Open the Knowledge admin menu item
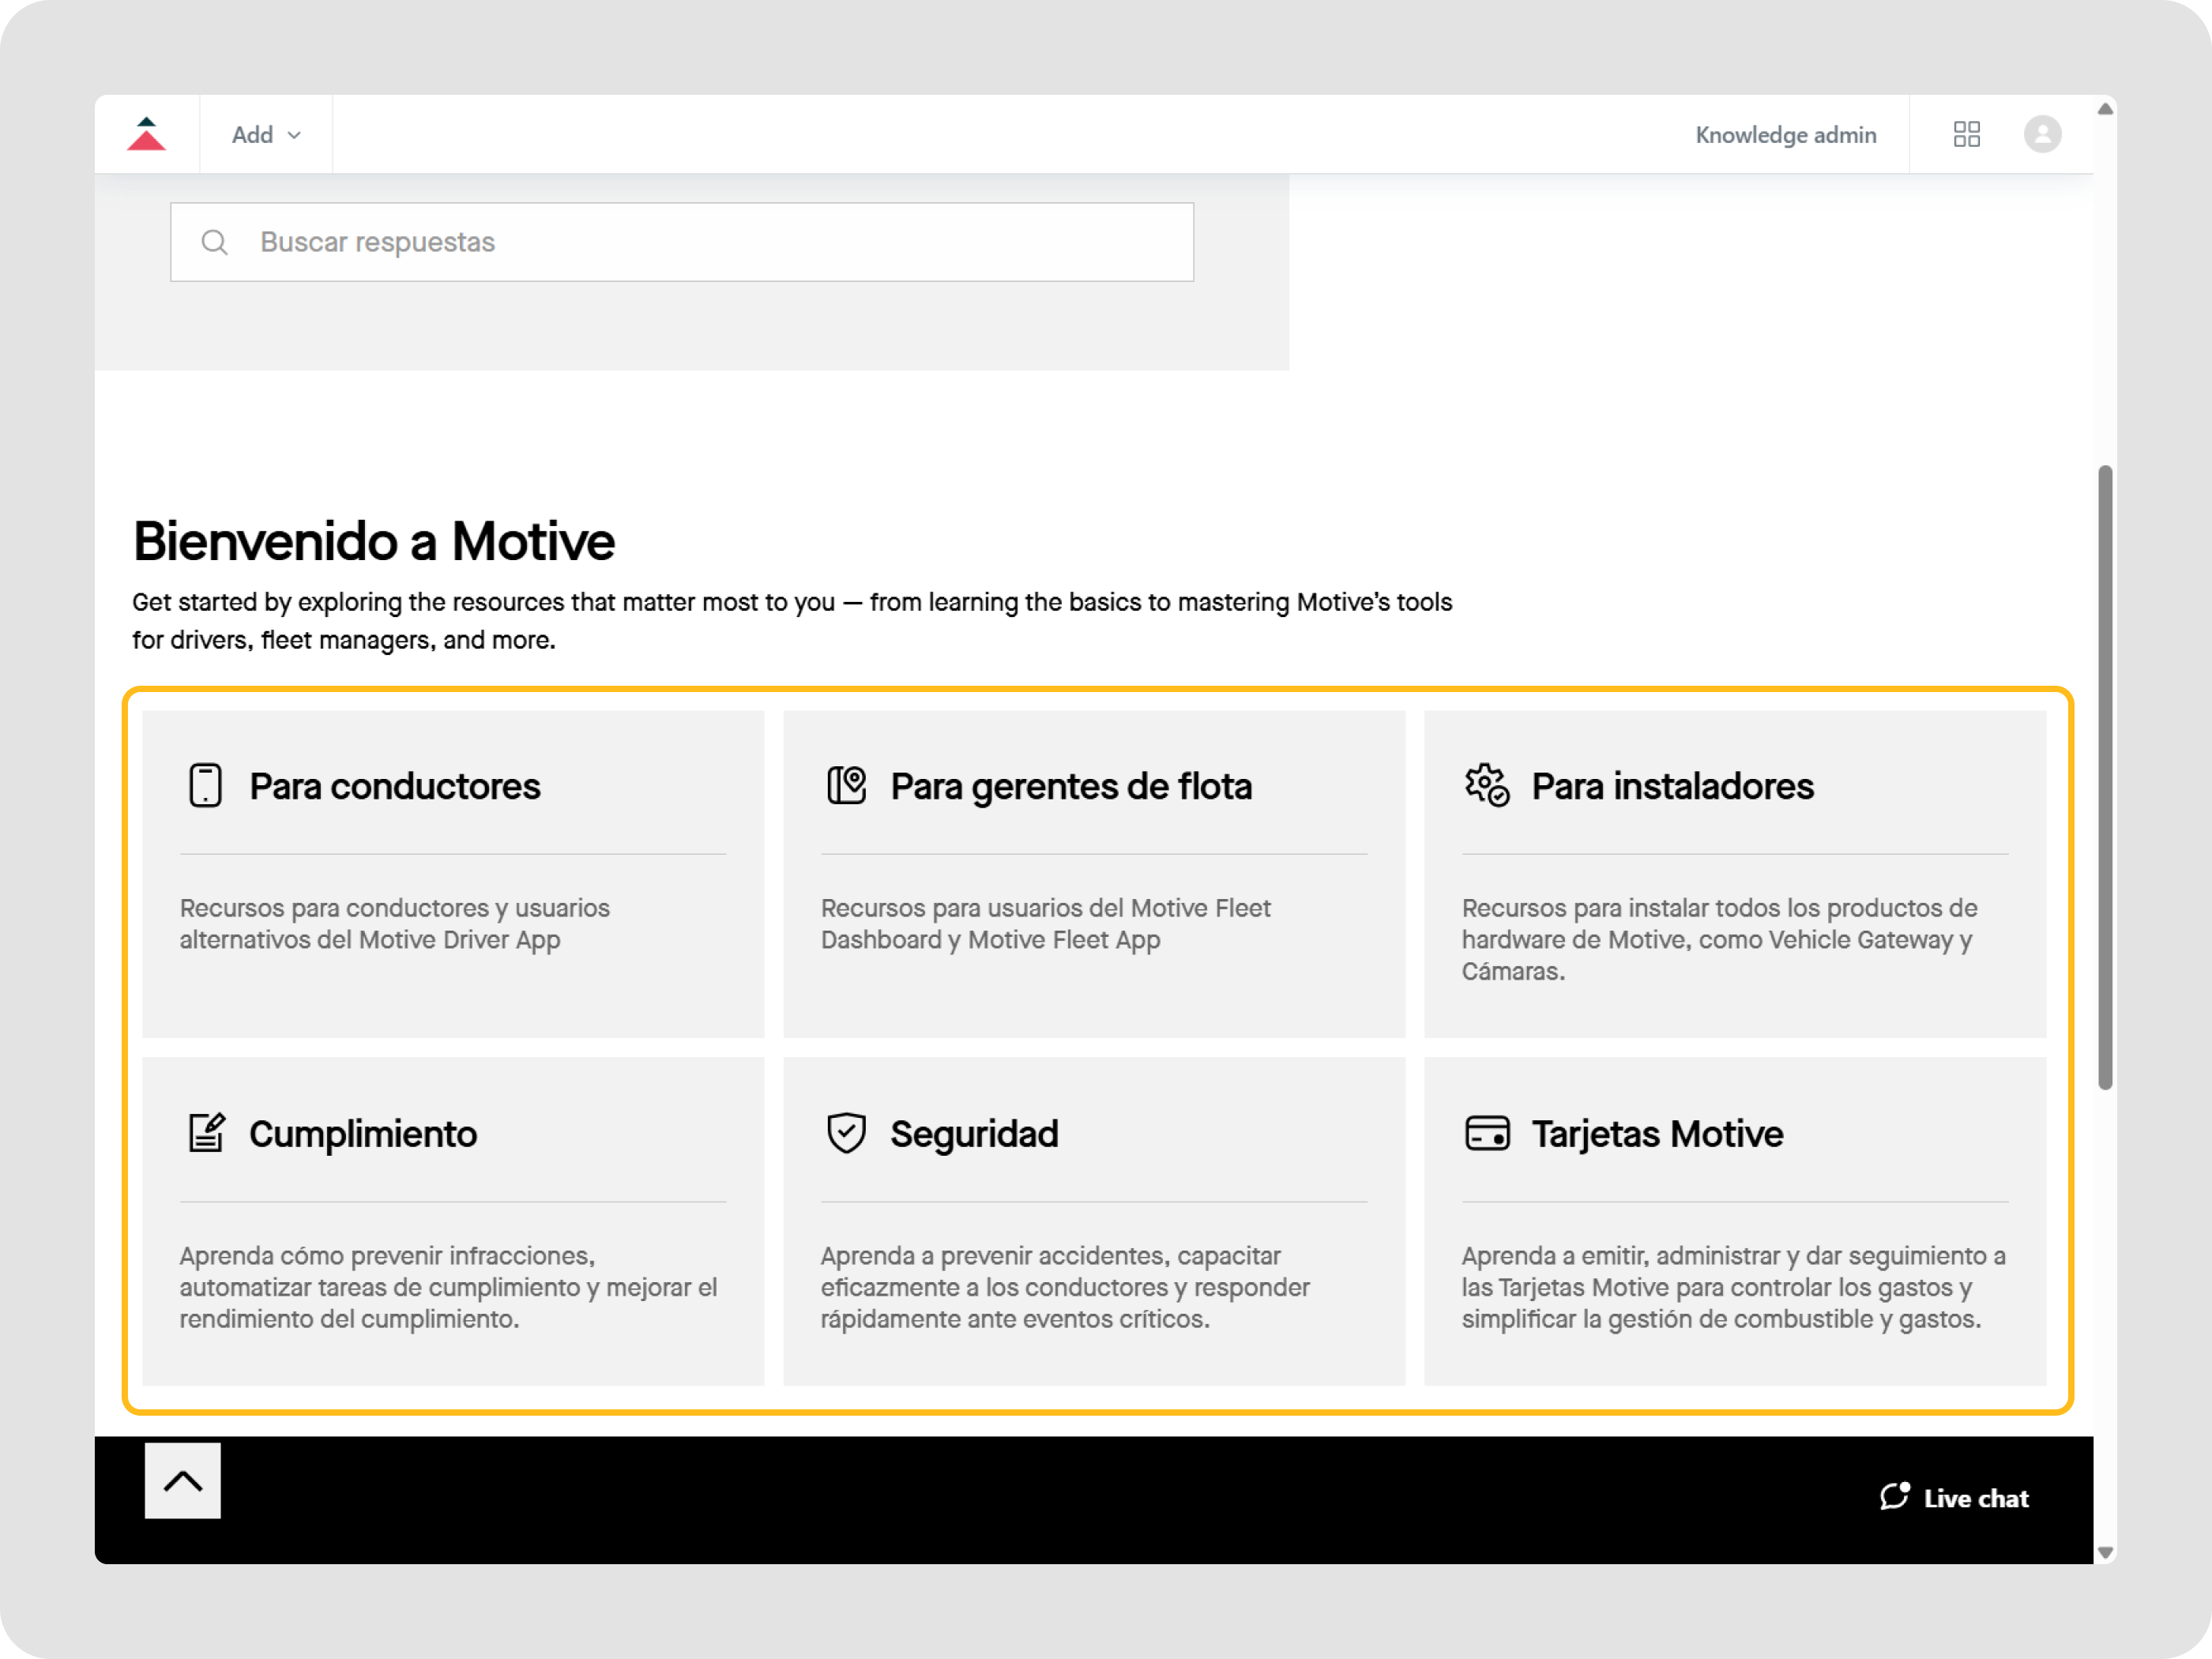 [x=1786, y=133]
